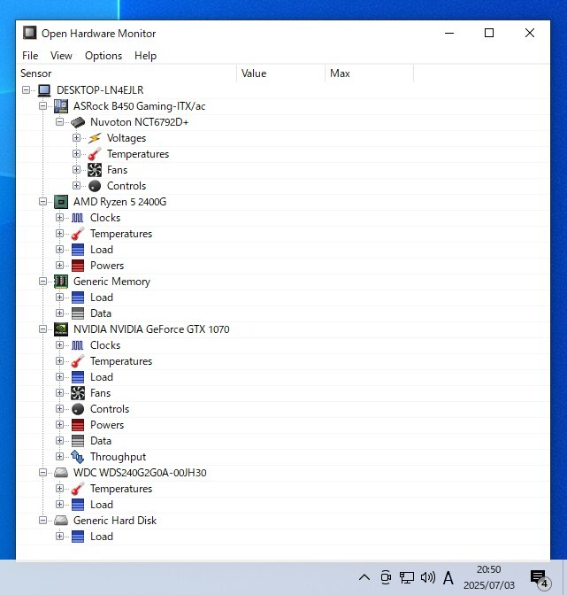This screenshot has height=595, width=567.
Task: Click the Nuvoton Temperatures thermometer icon
Action: click(x=95, y=154)
